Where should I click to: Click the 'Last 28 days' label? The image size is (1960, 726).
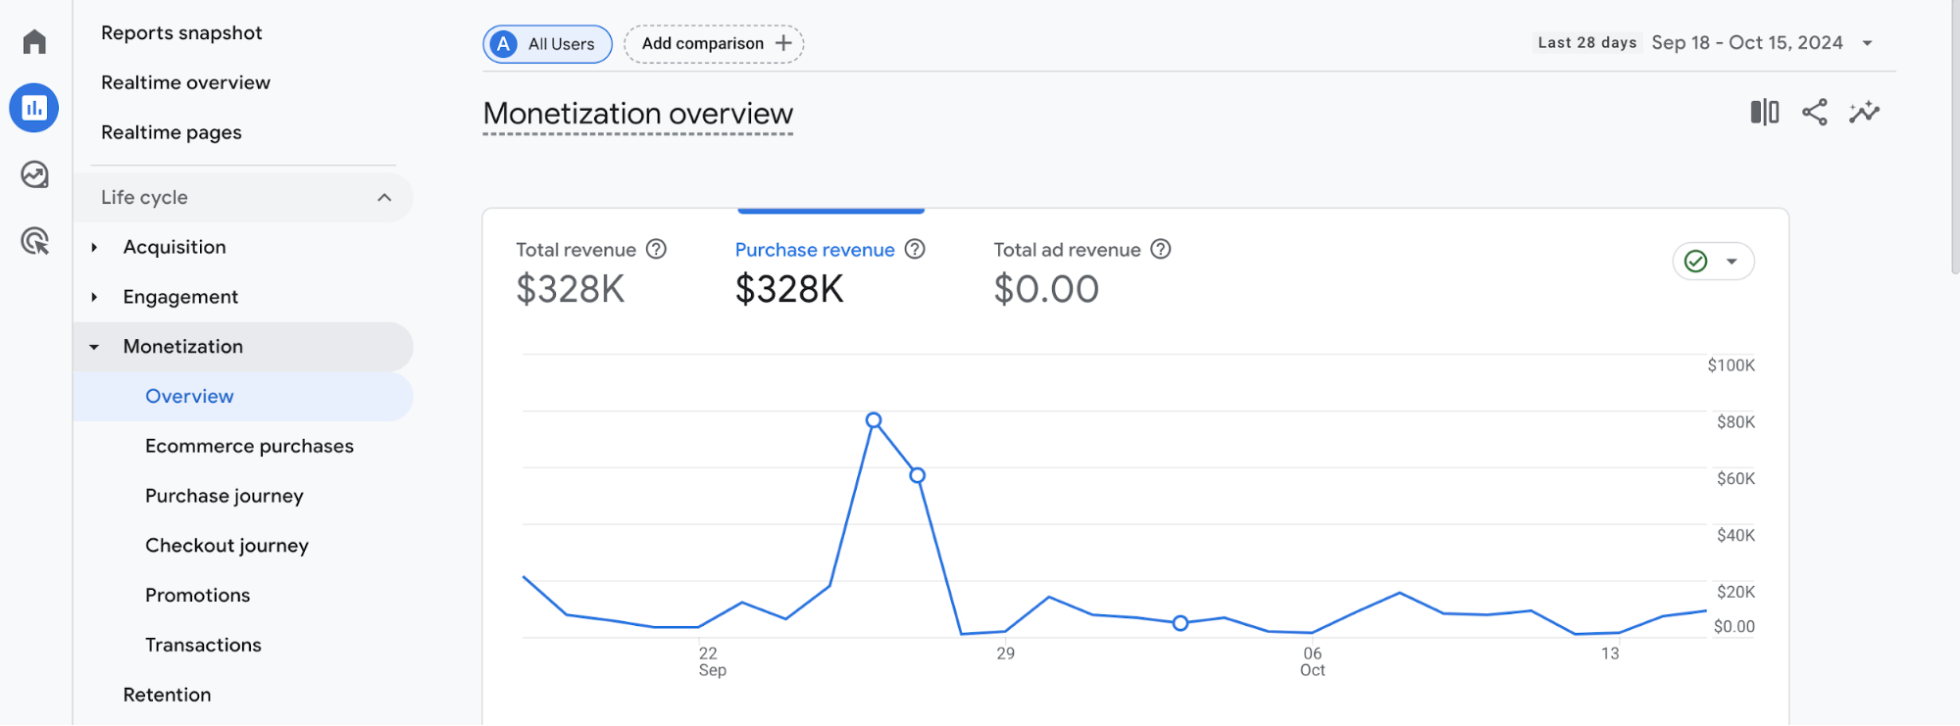point(1587,42)
